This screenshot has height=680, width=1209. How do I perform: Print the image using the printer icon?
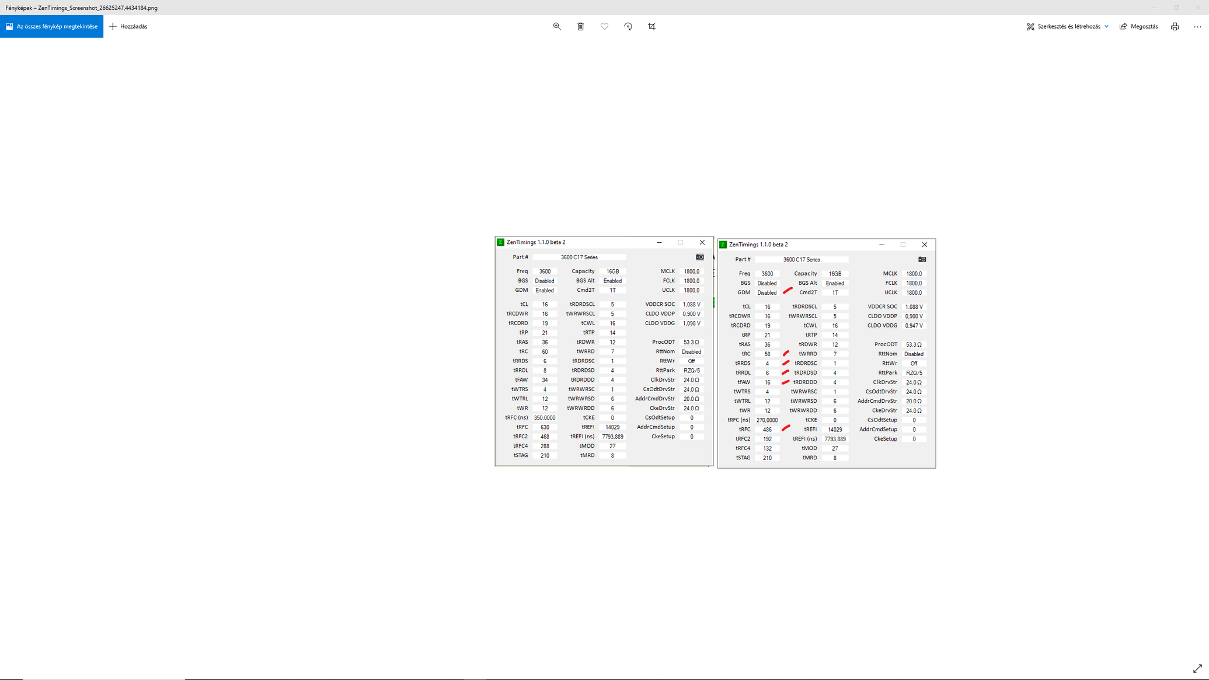pos(1175,26)
